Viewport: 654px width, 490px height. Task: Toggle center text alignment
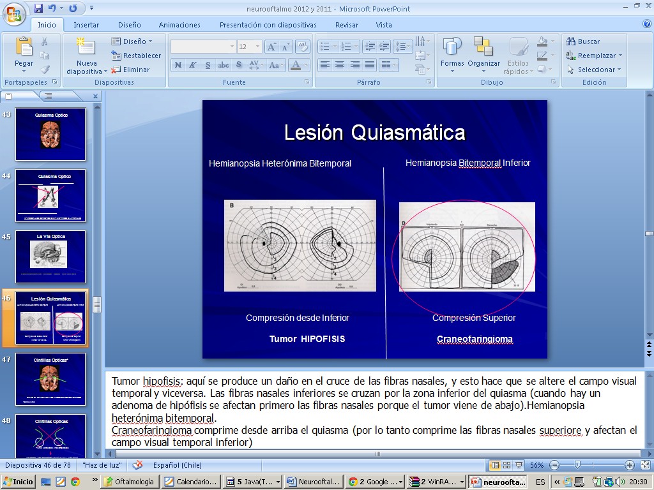(340, 65)
